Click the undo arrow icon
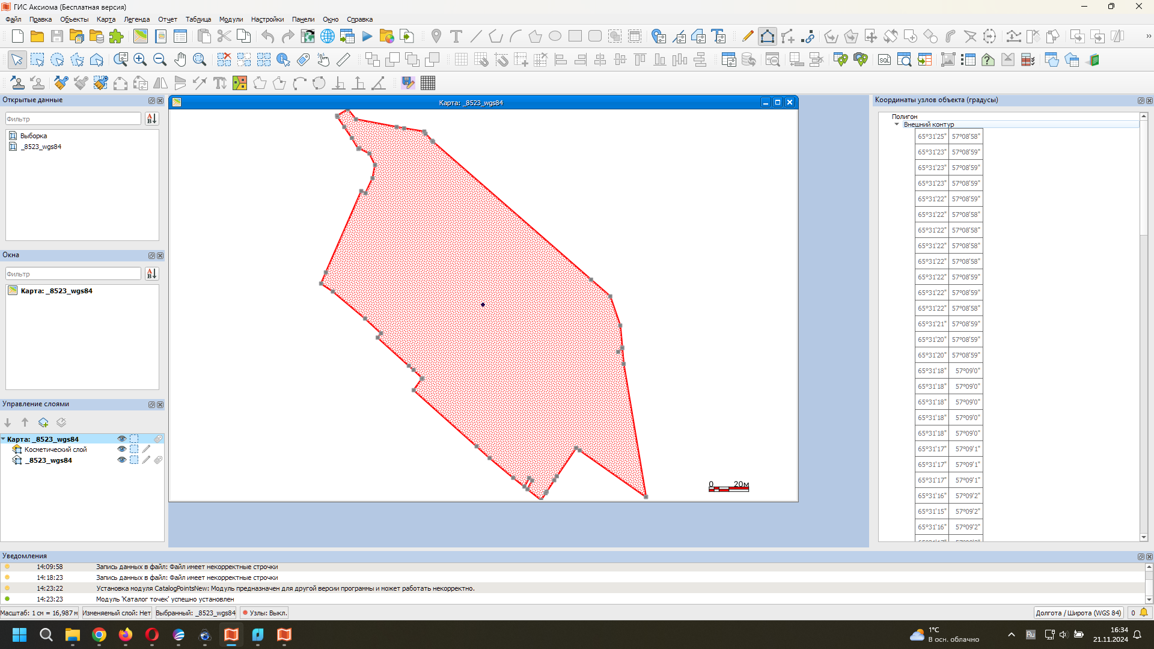 point(267,36)
